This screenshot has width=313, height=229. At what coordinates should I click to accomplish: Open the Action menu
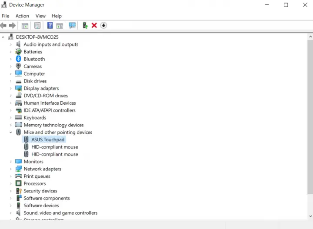point(22,16)
